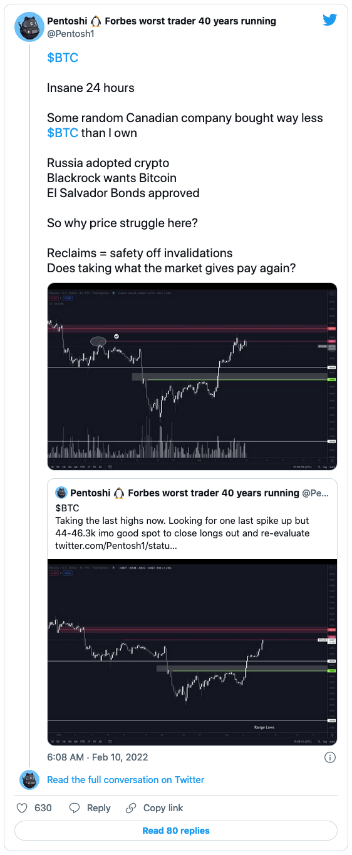The image size is (352, 855).
Task: Open the first $BTC cashtag link
Action: (63, 58)
